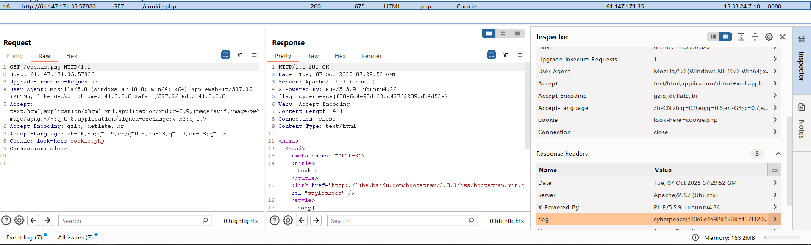This screenshot has height=245, width=811.
Task: Switch to the Render tab in Response
Action: (x=371, y=56)
